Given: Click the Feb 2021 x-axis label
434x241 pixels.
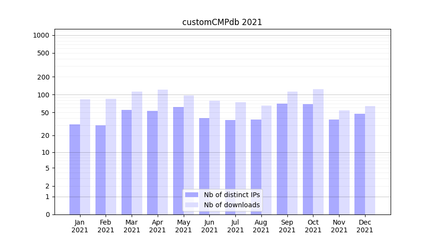Looking at the screenshot, I should click(106, 226).
